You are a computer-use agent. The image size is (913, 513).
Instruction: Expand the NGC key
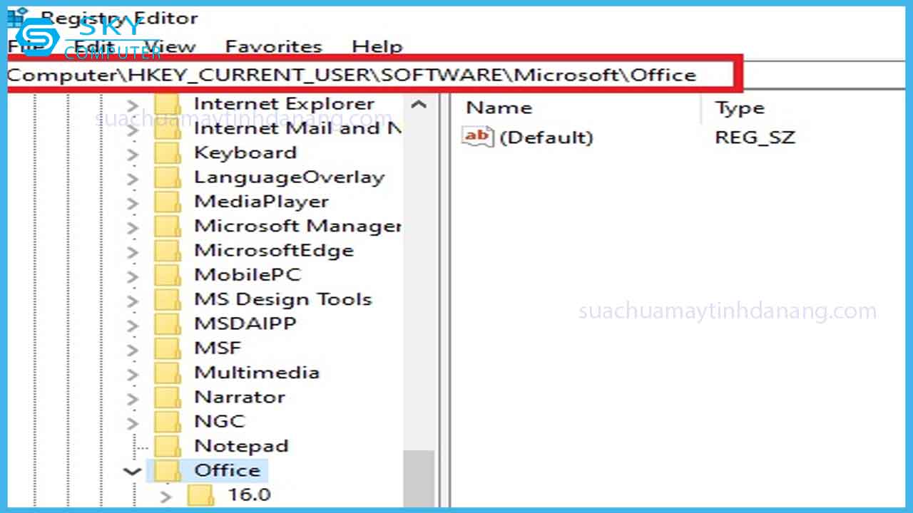(133, 423)
